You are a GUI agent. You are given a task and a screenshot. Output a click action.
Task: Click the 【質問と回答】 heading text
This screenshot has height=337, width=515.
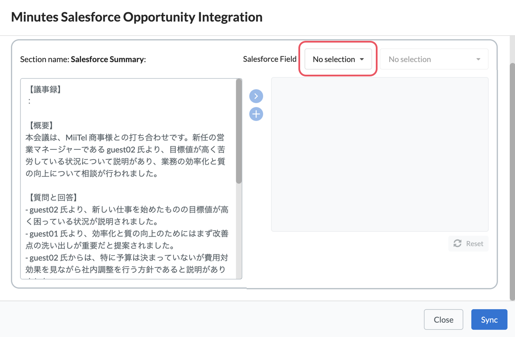[x=53, y=197]
